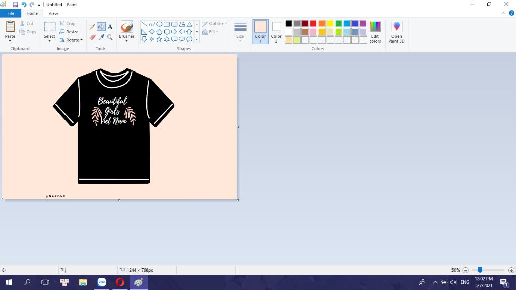Click Open Paint 3D button
516x290 pixels.
click(396, 32)
